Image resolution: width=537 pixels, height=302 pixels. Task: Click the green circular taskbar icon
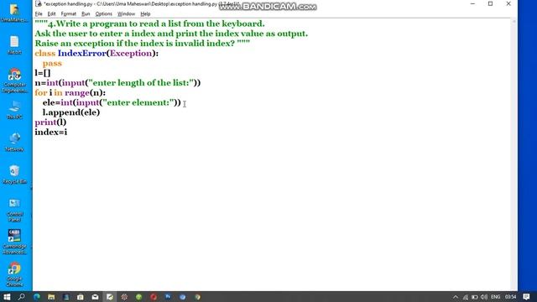tap(138, 296)
